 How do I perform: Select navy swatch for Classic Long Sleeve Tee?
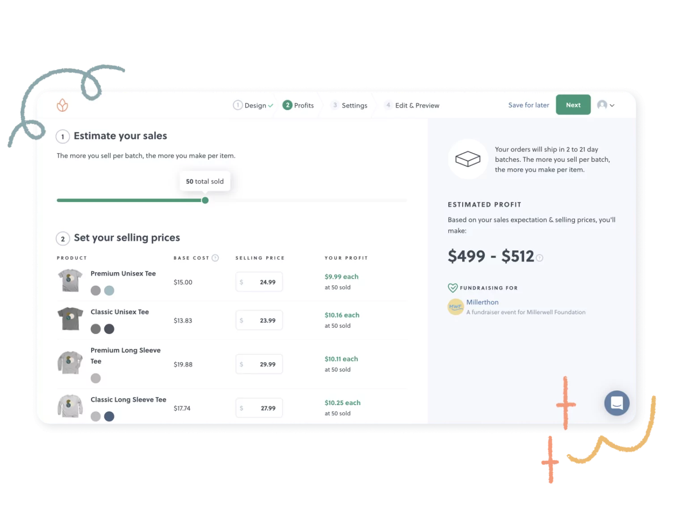coord(109,416)
